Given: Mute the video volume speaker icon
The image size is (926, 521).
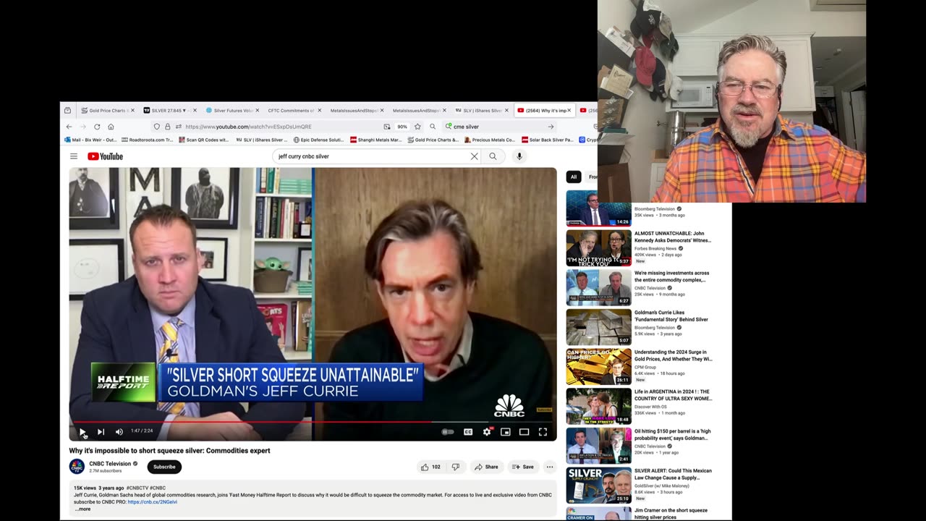Looking at the screenshot, I should [119, 432].
